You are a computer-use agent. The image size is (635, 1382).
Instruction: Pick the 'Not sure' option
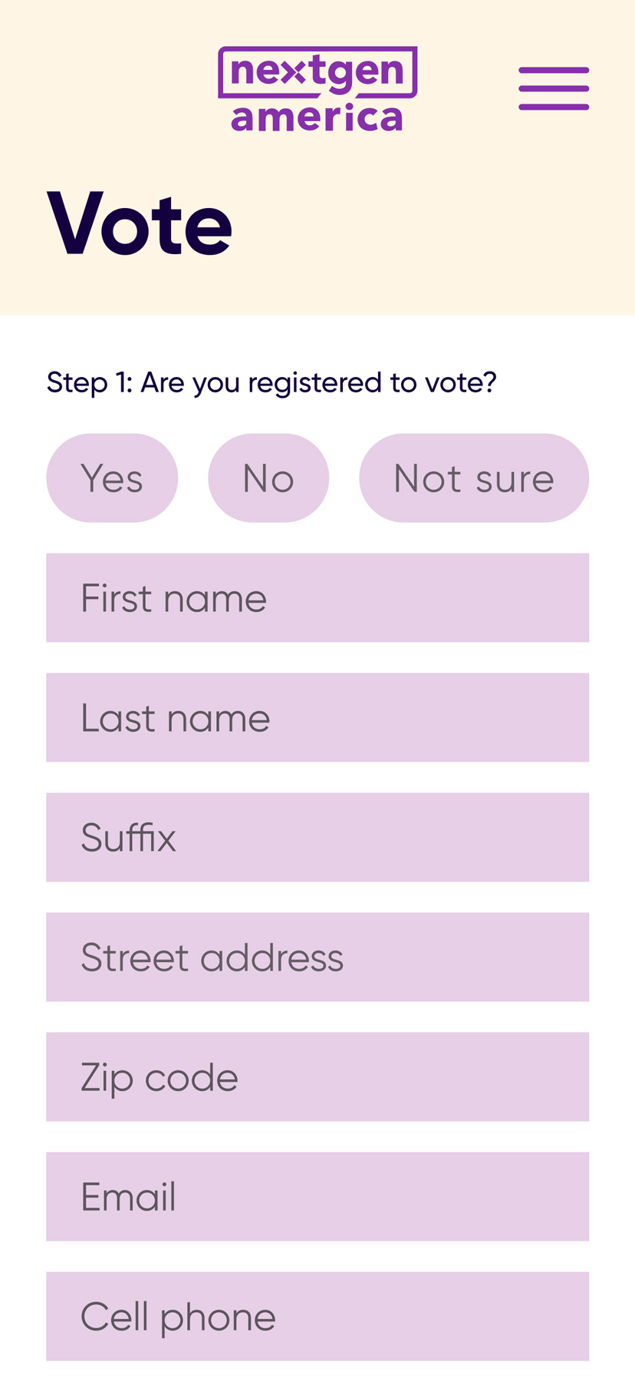[474, 478]
